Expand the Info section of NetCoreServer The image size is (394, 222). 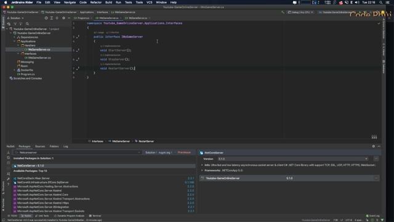pyautogui.click(x=202, y=165)
